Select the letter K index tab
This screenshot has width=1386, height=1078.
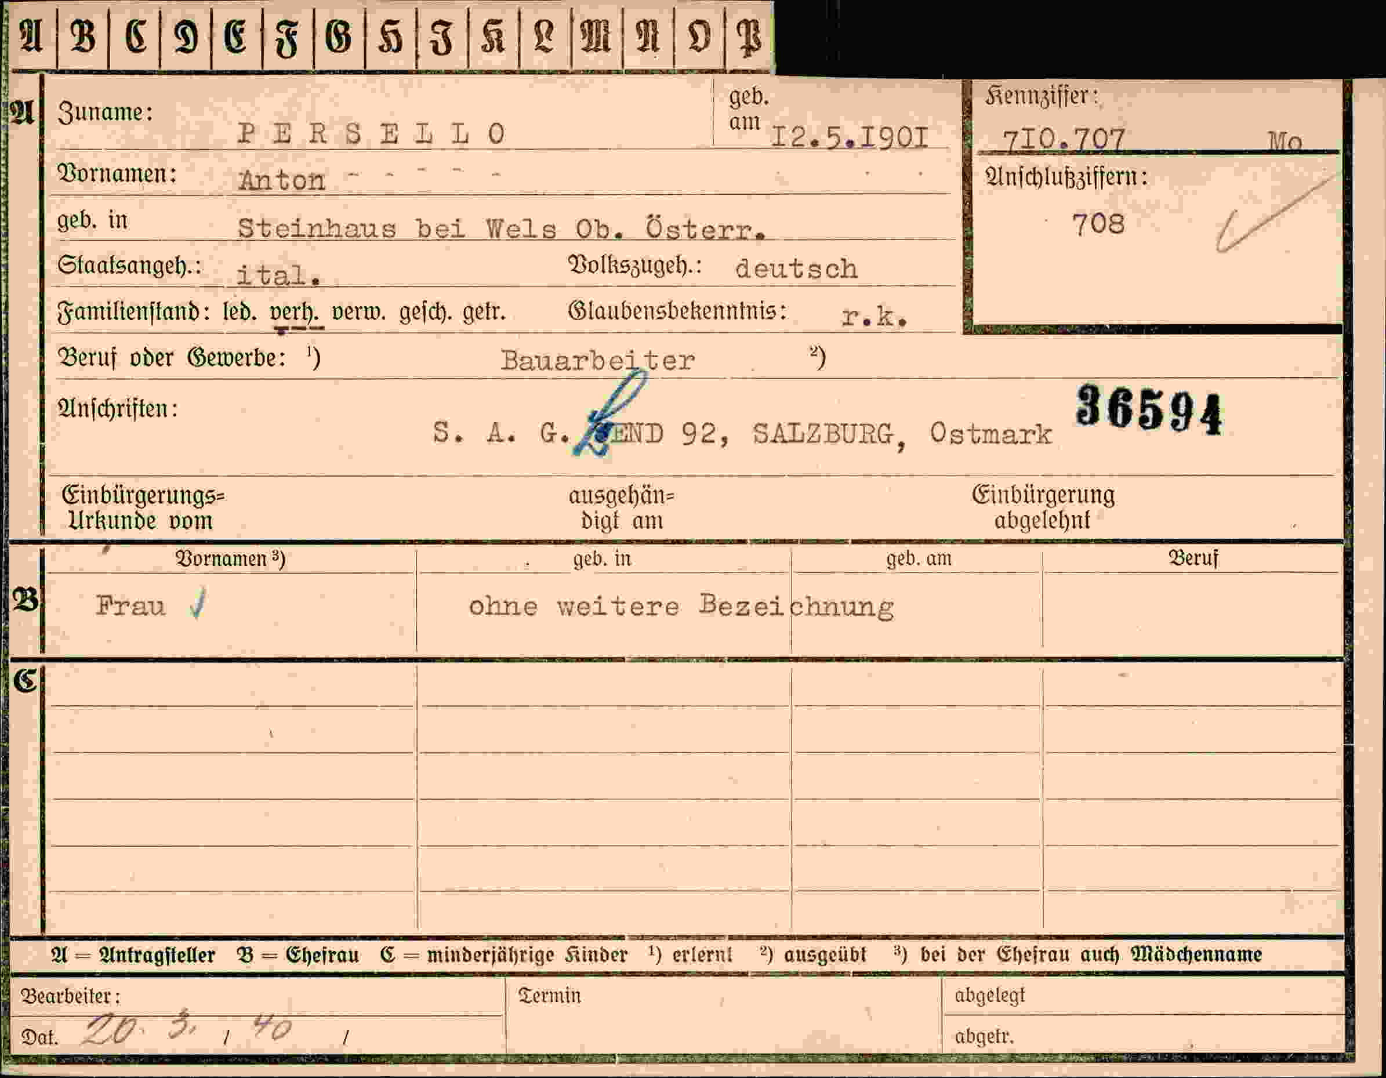[x=493, y=36]
